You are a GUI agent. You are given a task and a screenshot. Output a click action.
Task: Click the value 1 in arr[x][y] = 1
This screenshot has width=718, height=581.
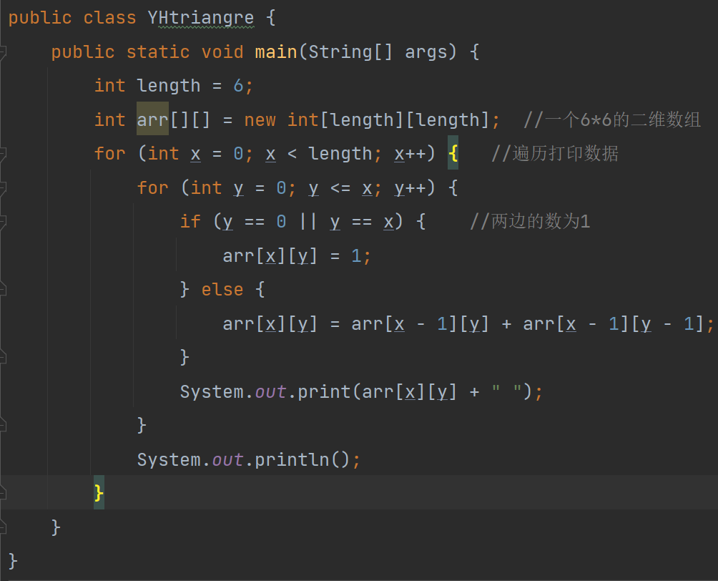[356, 255]
